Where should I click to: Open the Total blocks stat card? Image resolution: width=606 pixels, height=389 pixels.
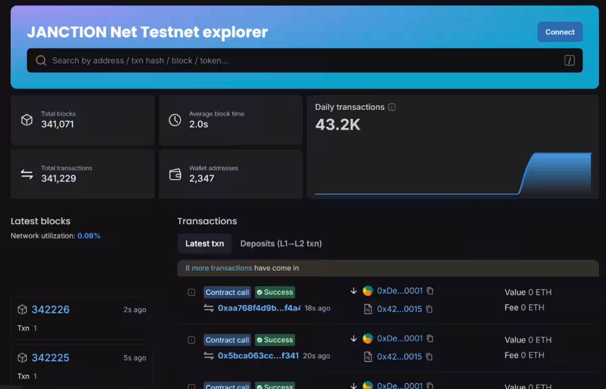coord(82,120)
